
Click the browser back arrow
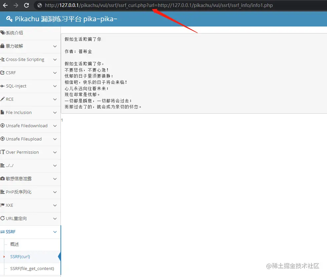coord(5,5)
